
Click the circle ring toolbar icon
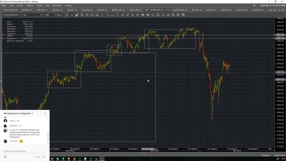pyautogui.click(x=178, y=15)
